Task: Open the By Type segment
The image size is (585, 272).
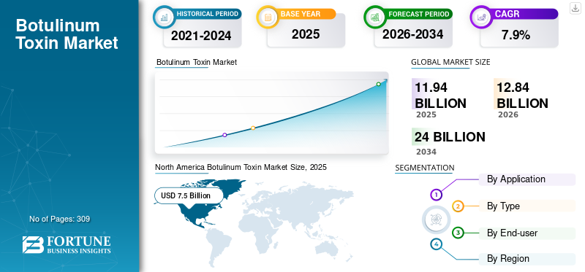Action: tap(526, 206)
